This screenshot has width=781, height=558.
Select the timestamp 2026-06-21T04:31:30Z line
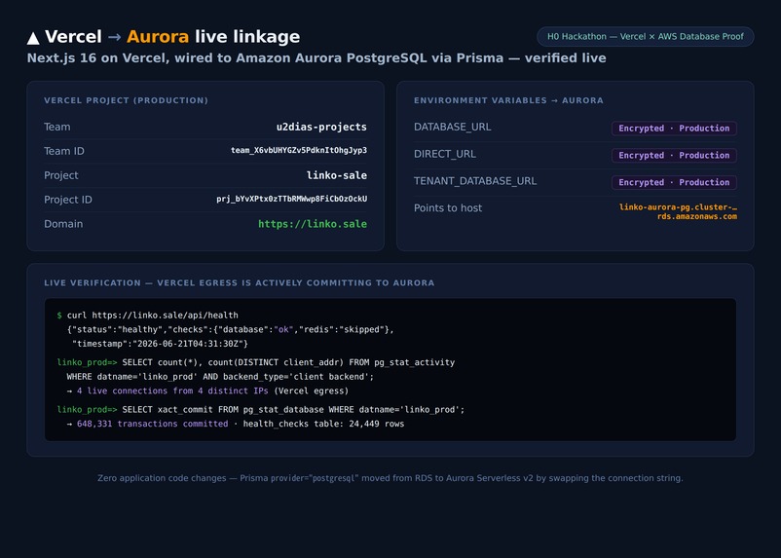pyautogui.click(x=160, y=344)
